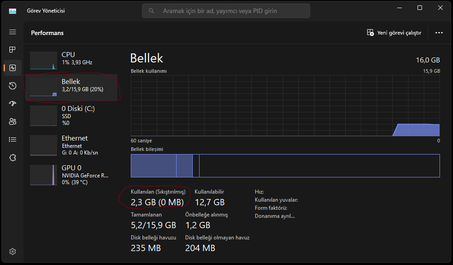The width and height of the screenshot is (453, 265).
Task: Select the Bellek (memory) performance entry
Action: [72, 87]
